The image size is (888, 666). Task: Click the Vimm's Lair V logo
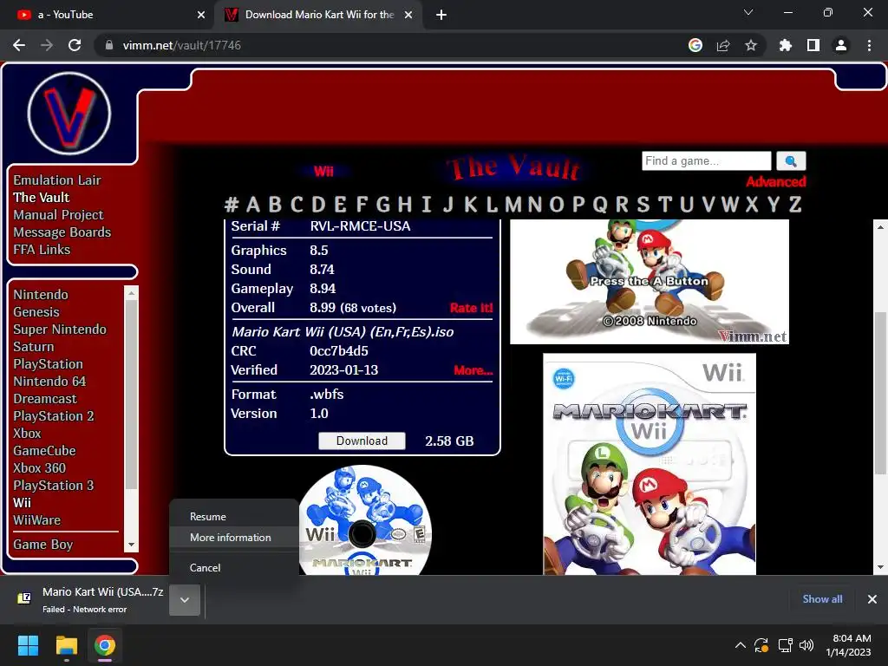coord(69,114)
